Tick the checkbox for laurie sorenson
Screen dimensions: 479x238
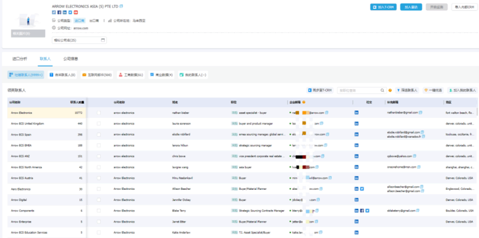coord(99,123)
